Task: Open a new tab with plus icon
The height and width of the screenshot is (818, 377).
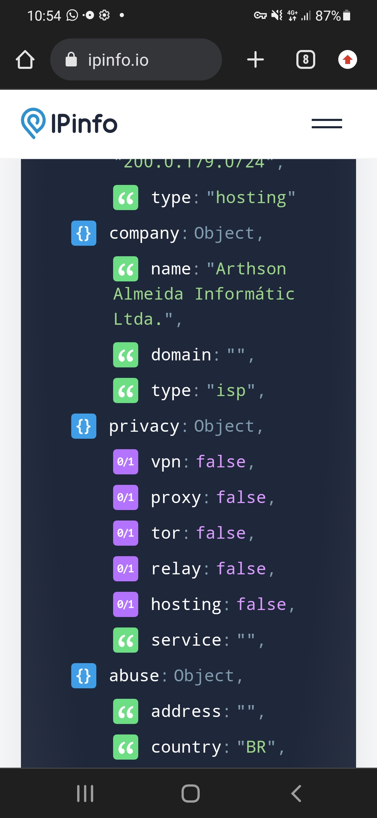Action: pyautogui.click(x=255, y=59)
